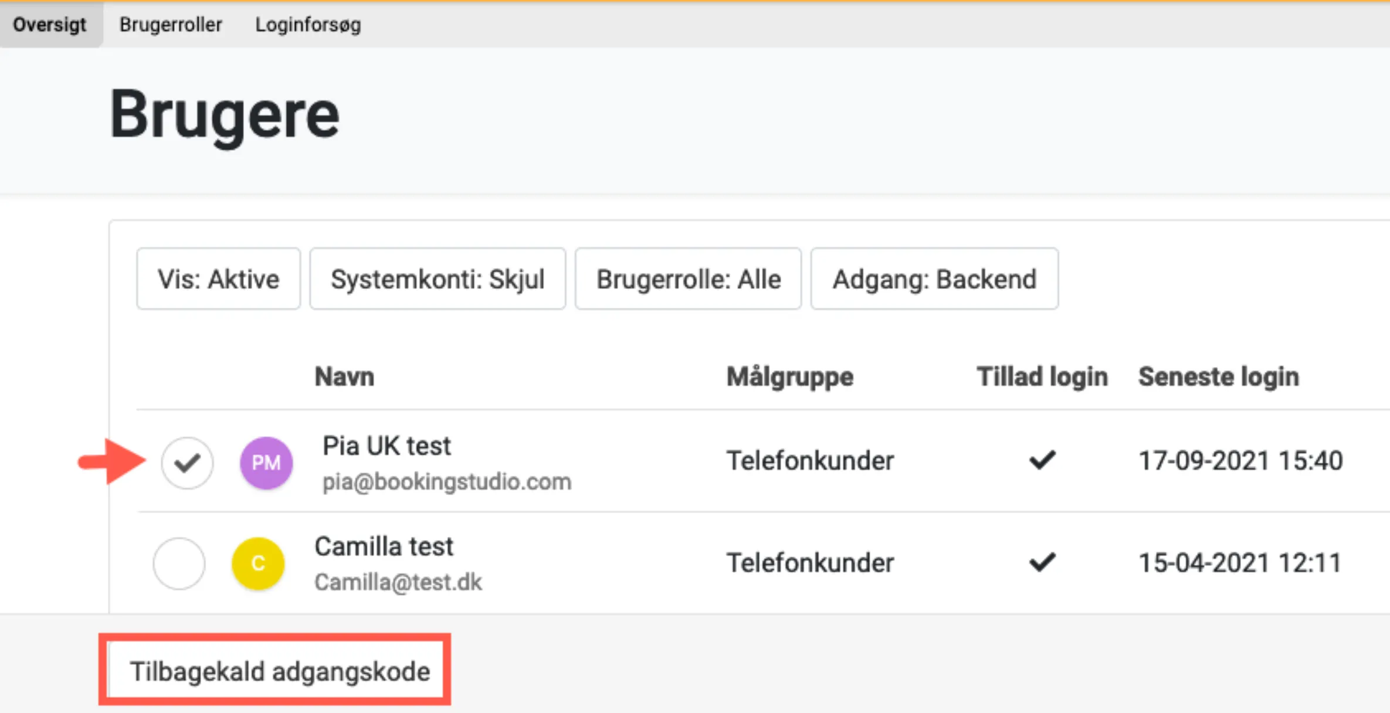This screenshot has width=1390, height=713.
Task: Click Tillad login checkmark for Pia
Action: (x=1042, y=460)
